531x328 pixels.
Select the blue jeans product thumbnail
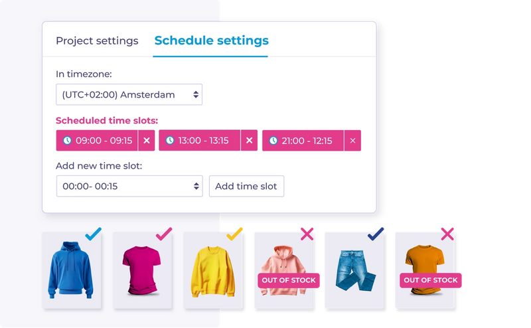(354, 270)
